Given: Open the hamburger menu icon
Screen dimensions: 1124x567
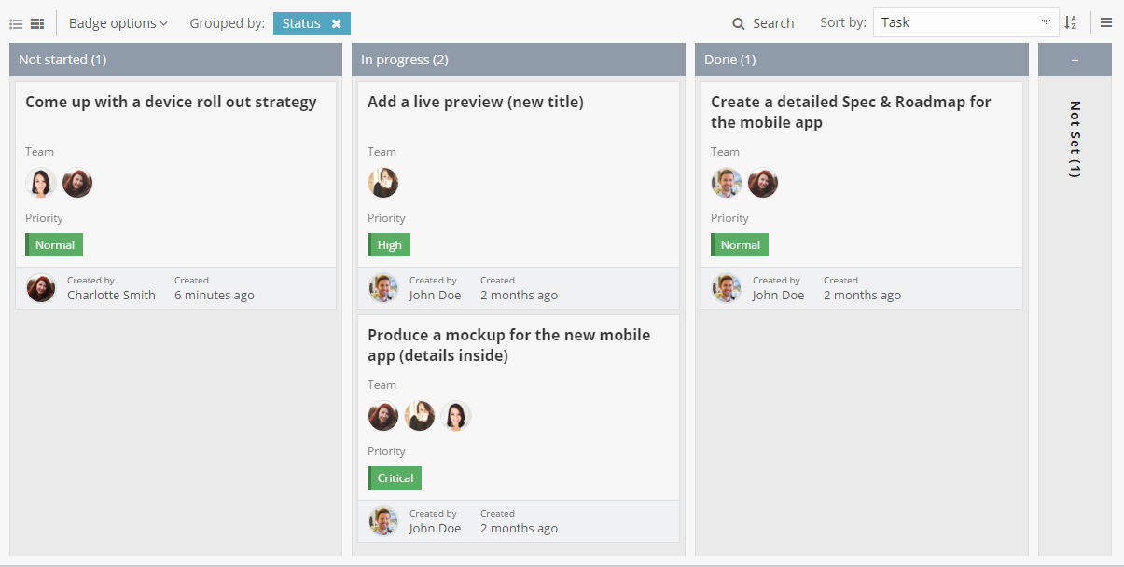Looking at the screenshot, I should pyautogui.click(x=1106, y=23).
